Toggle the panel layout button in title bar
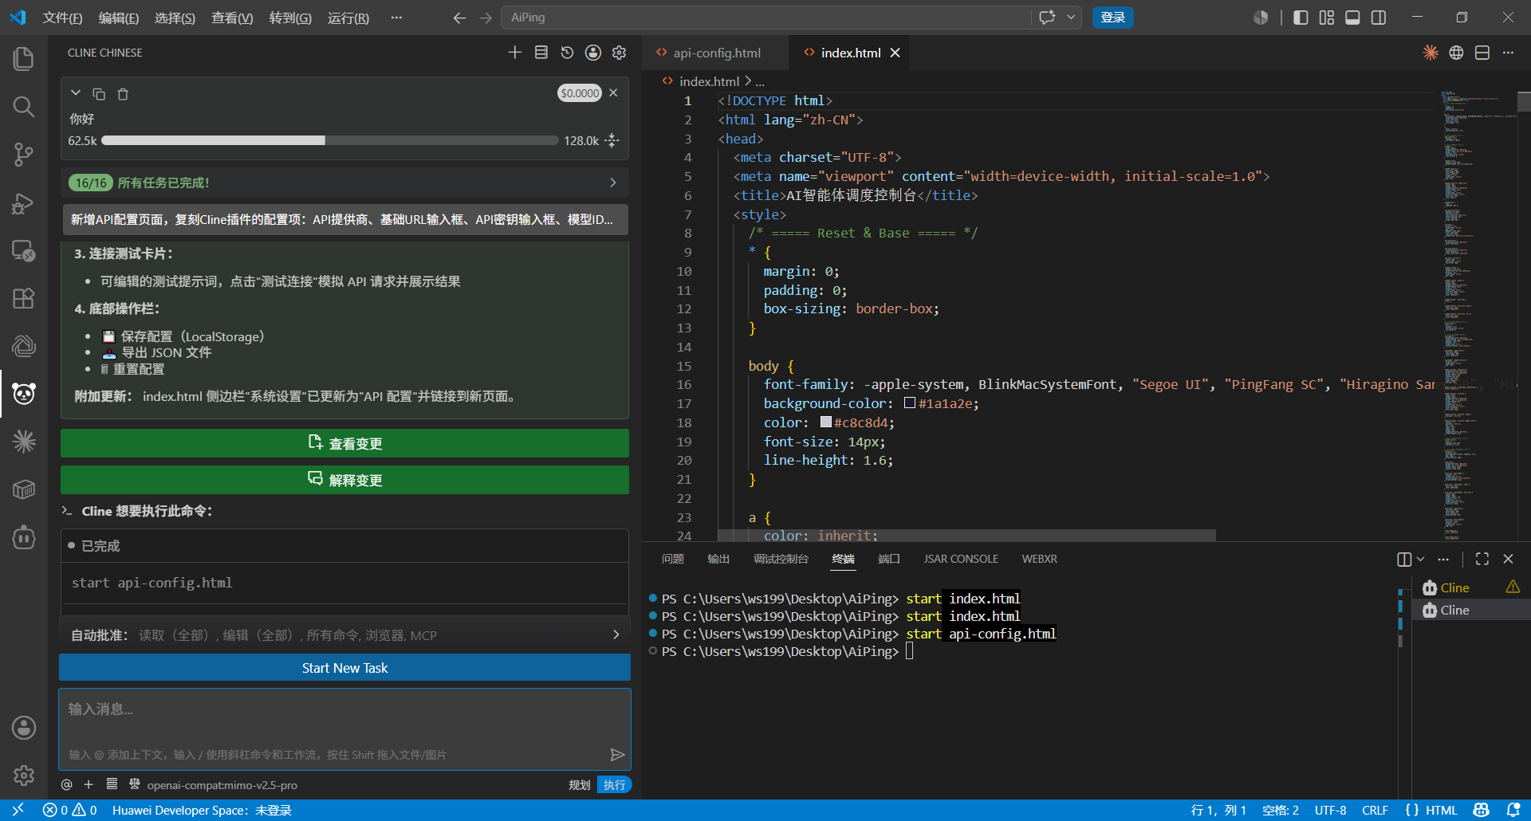 click(1352, 18)
